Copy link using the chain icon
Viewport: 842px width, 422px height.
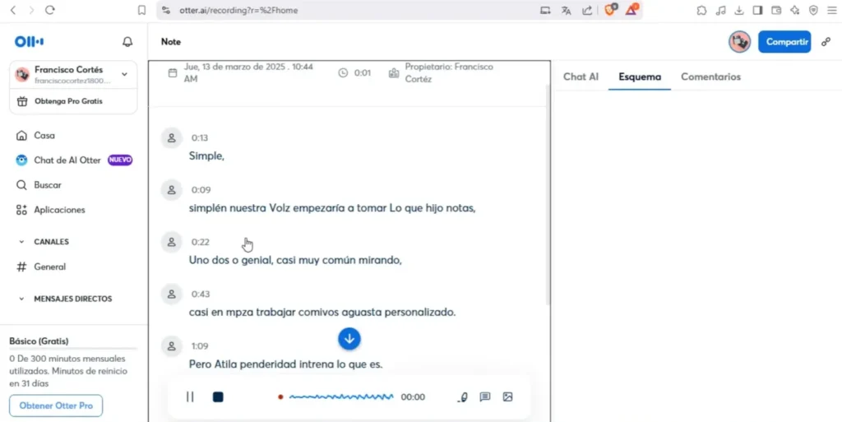(x=826, y=42)
